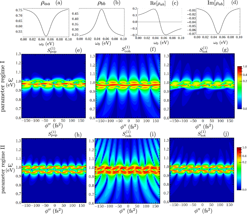Click the (f) panel letter label

153,50
